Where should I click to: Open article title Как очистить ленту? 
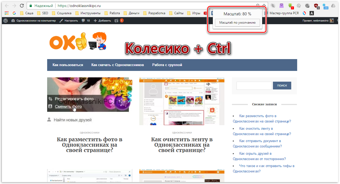pyautogui.click(x=182, y=145)
